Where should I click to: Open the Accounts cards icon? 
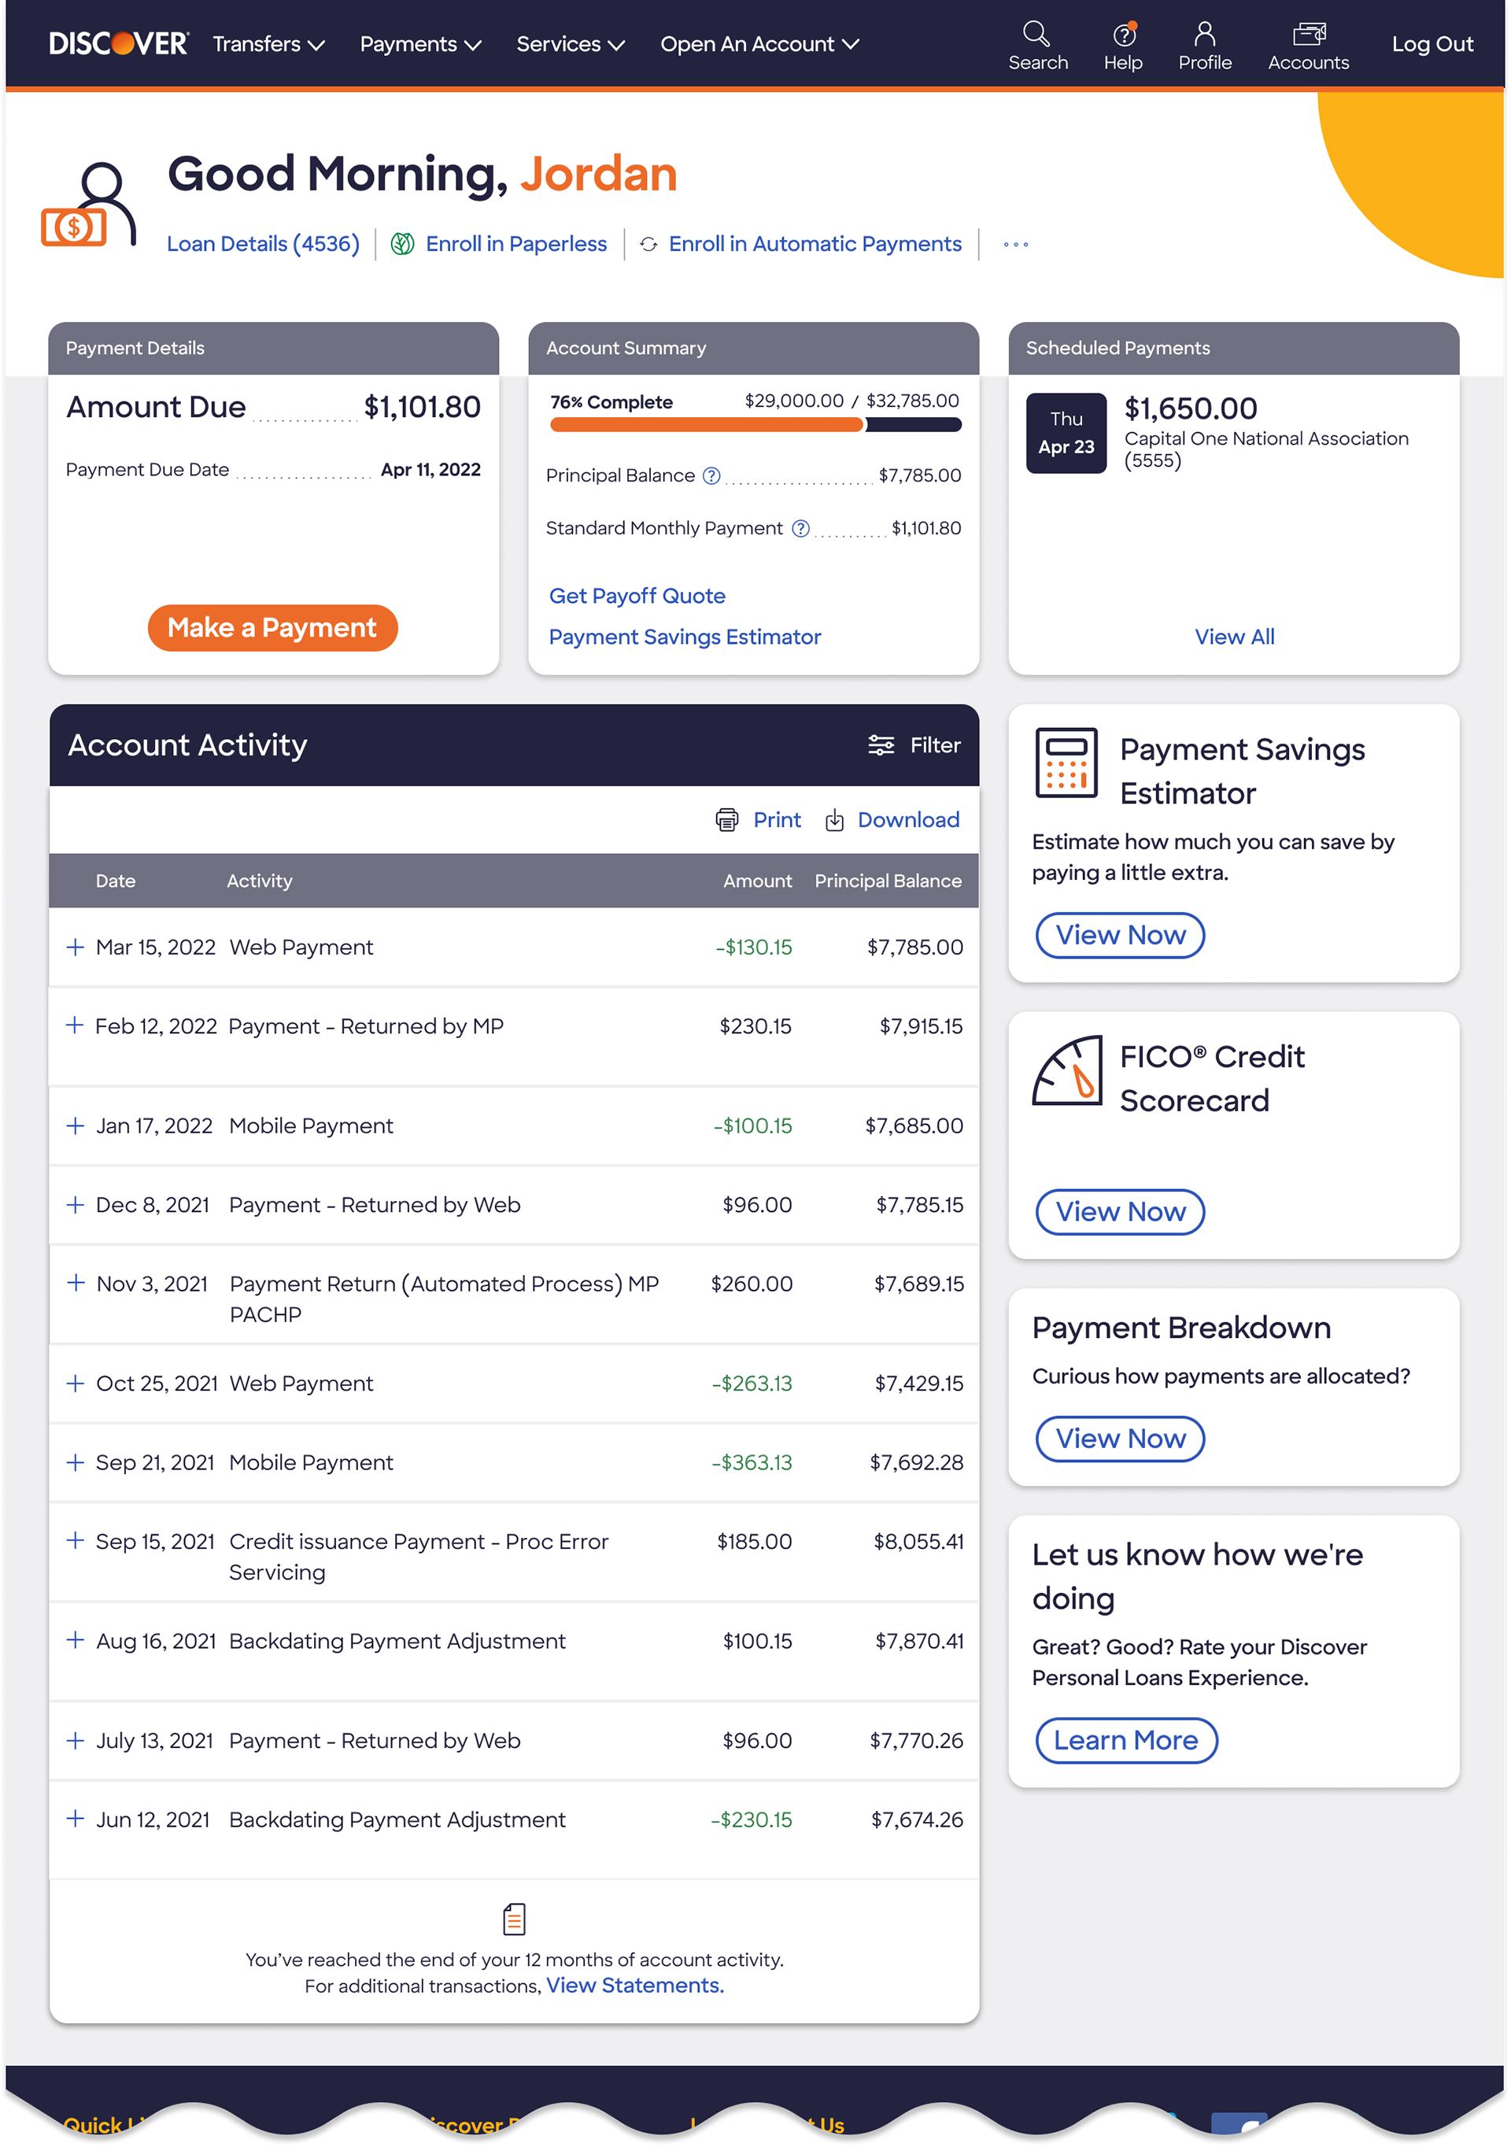click(x=1308, y=35)
